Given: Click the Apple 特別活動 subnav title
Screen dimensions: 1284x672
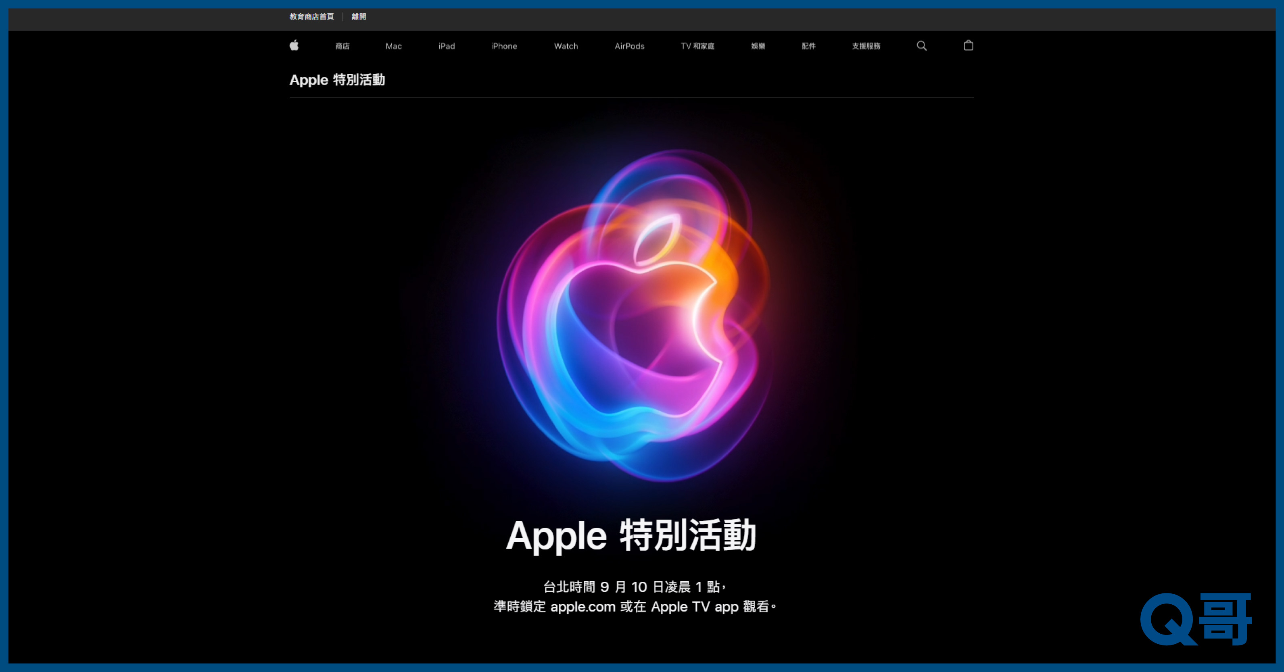Looking at the screenshot, I should click(x=338, y=80).
